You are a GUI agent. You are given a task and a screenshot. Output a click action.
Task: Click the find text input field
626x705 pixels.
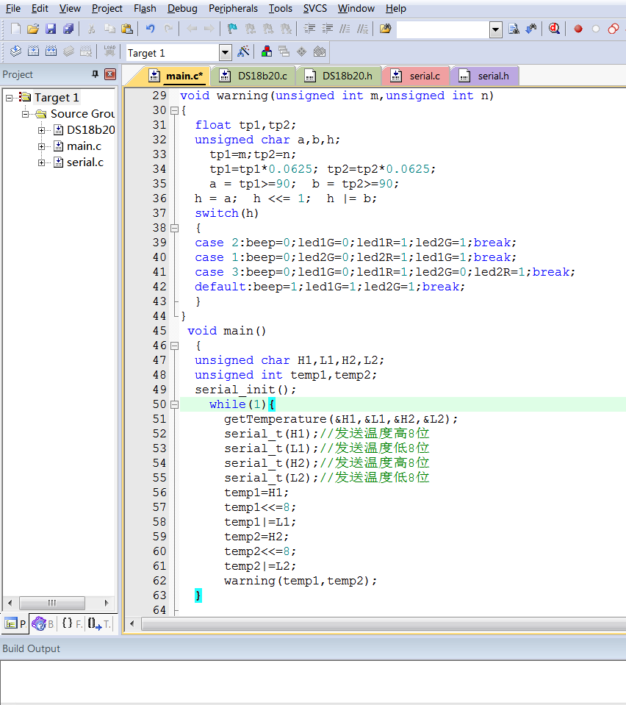(x=442, y=29)
